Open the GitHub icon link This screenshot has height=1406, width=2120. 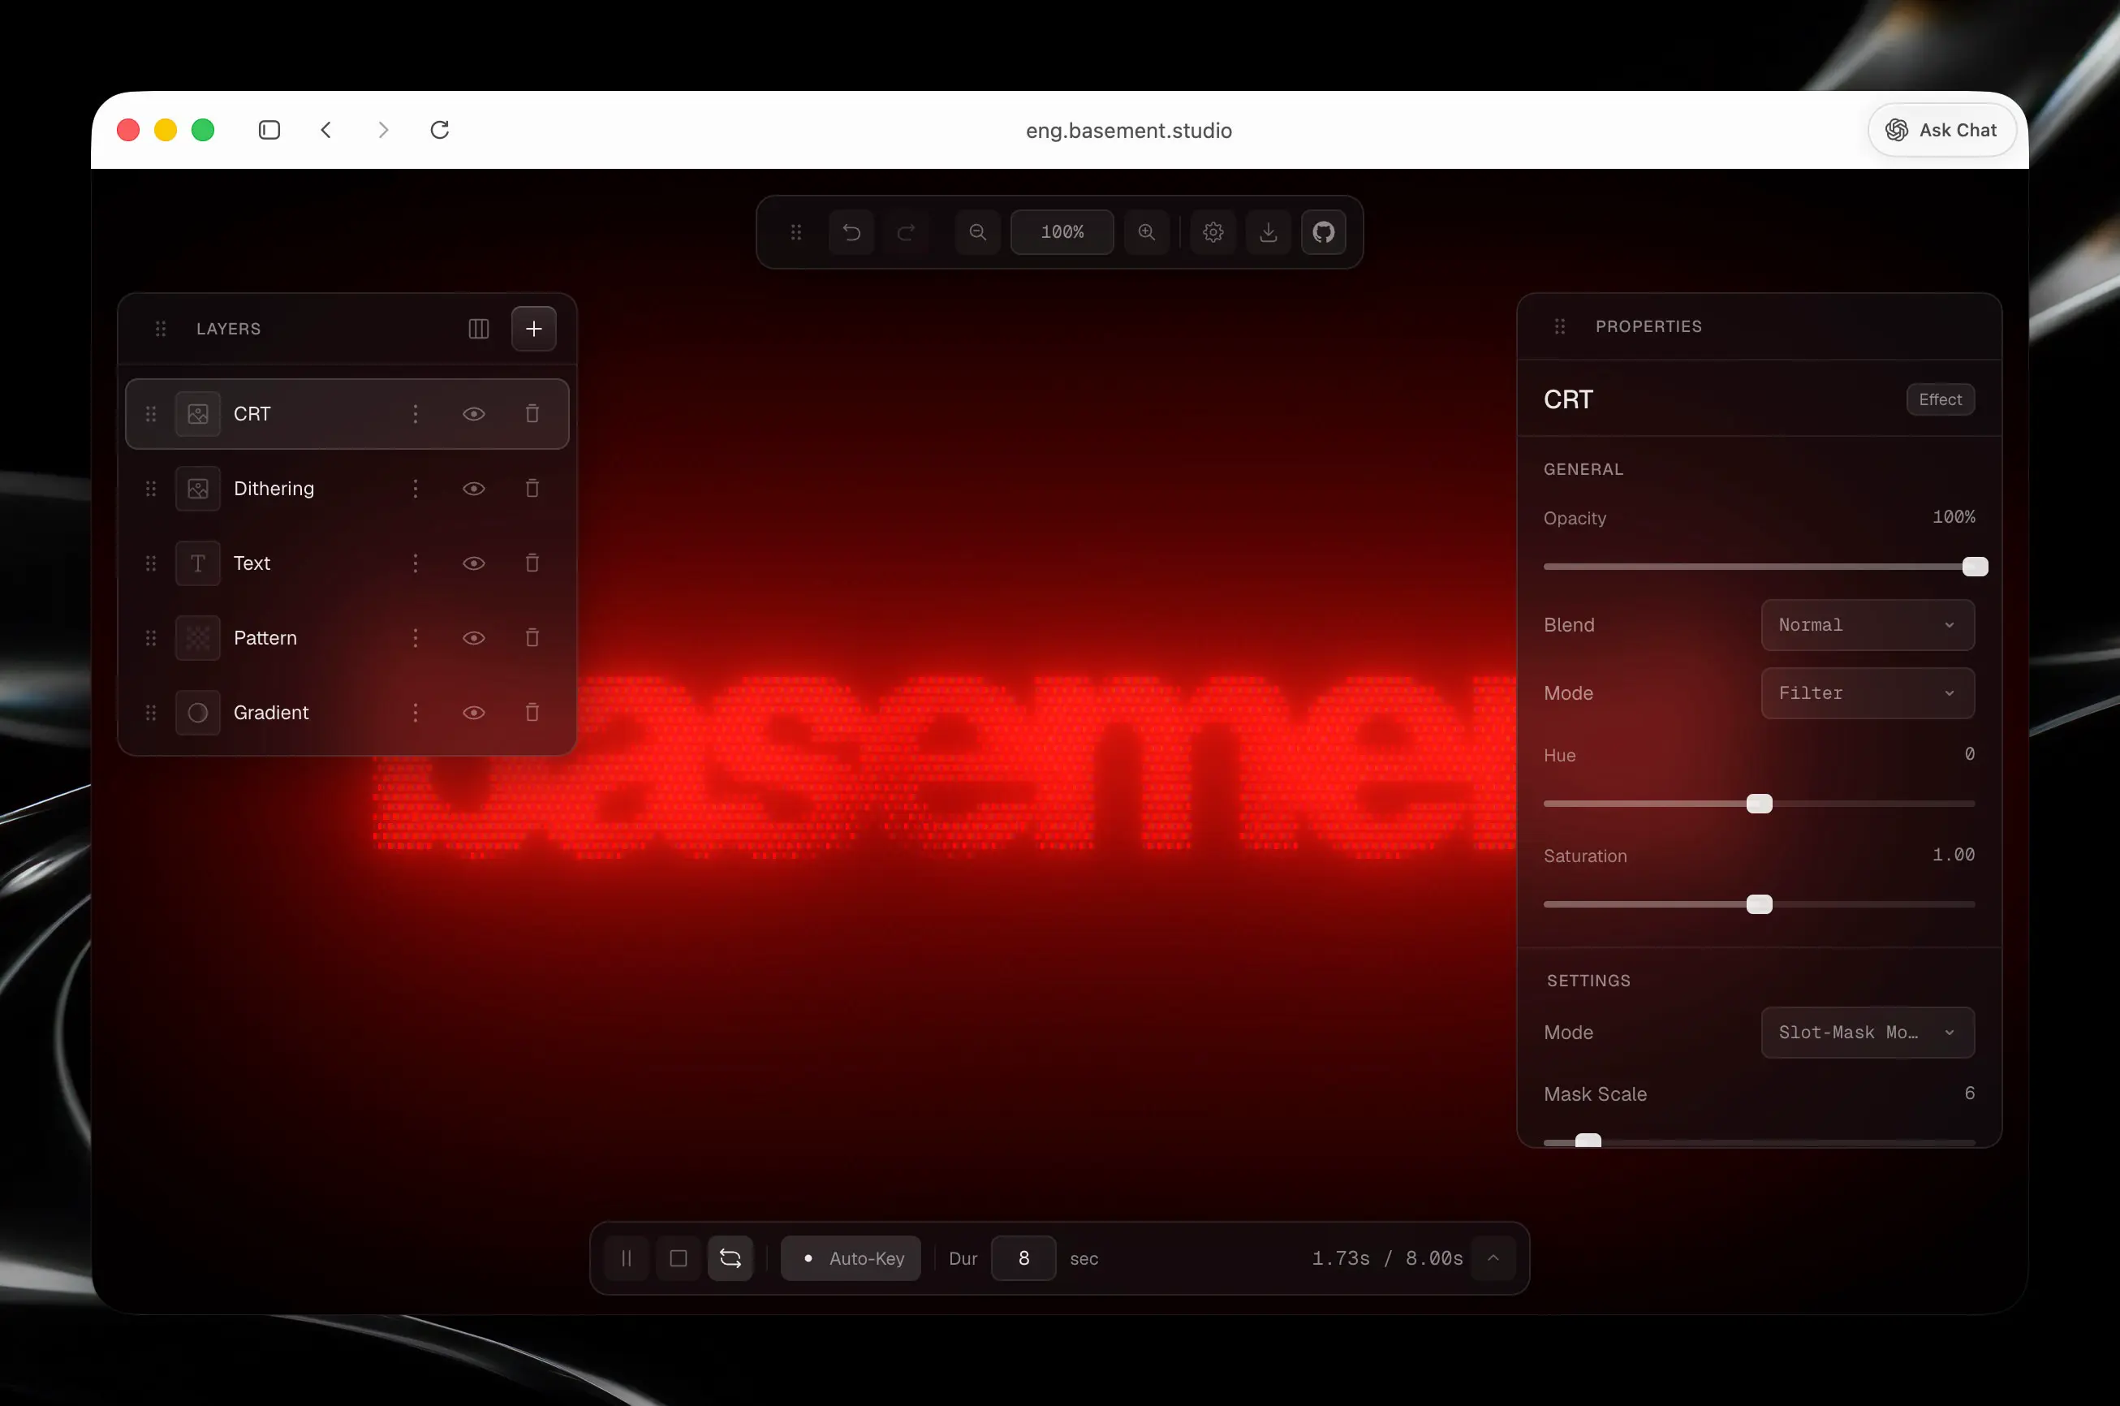[1323, 232]
